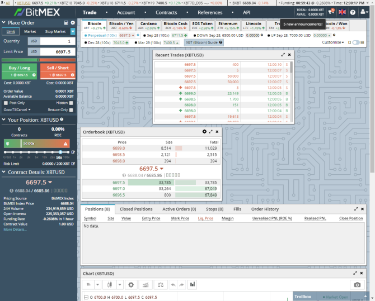
Task: Open the References menu
Action: pos(210,12)
